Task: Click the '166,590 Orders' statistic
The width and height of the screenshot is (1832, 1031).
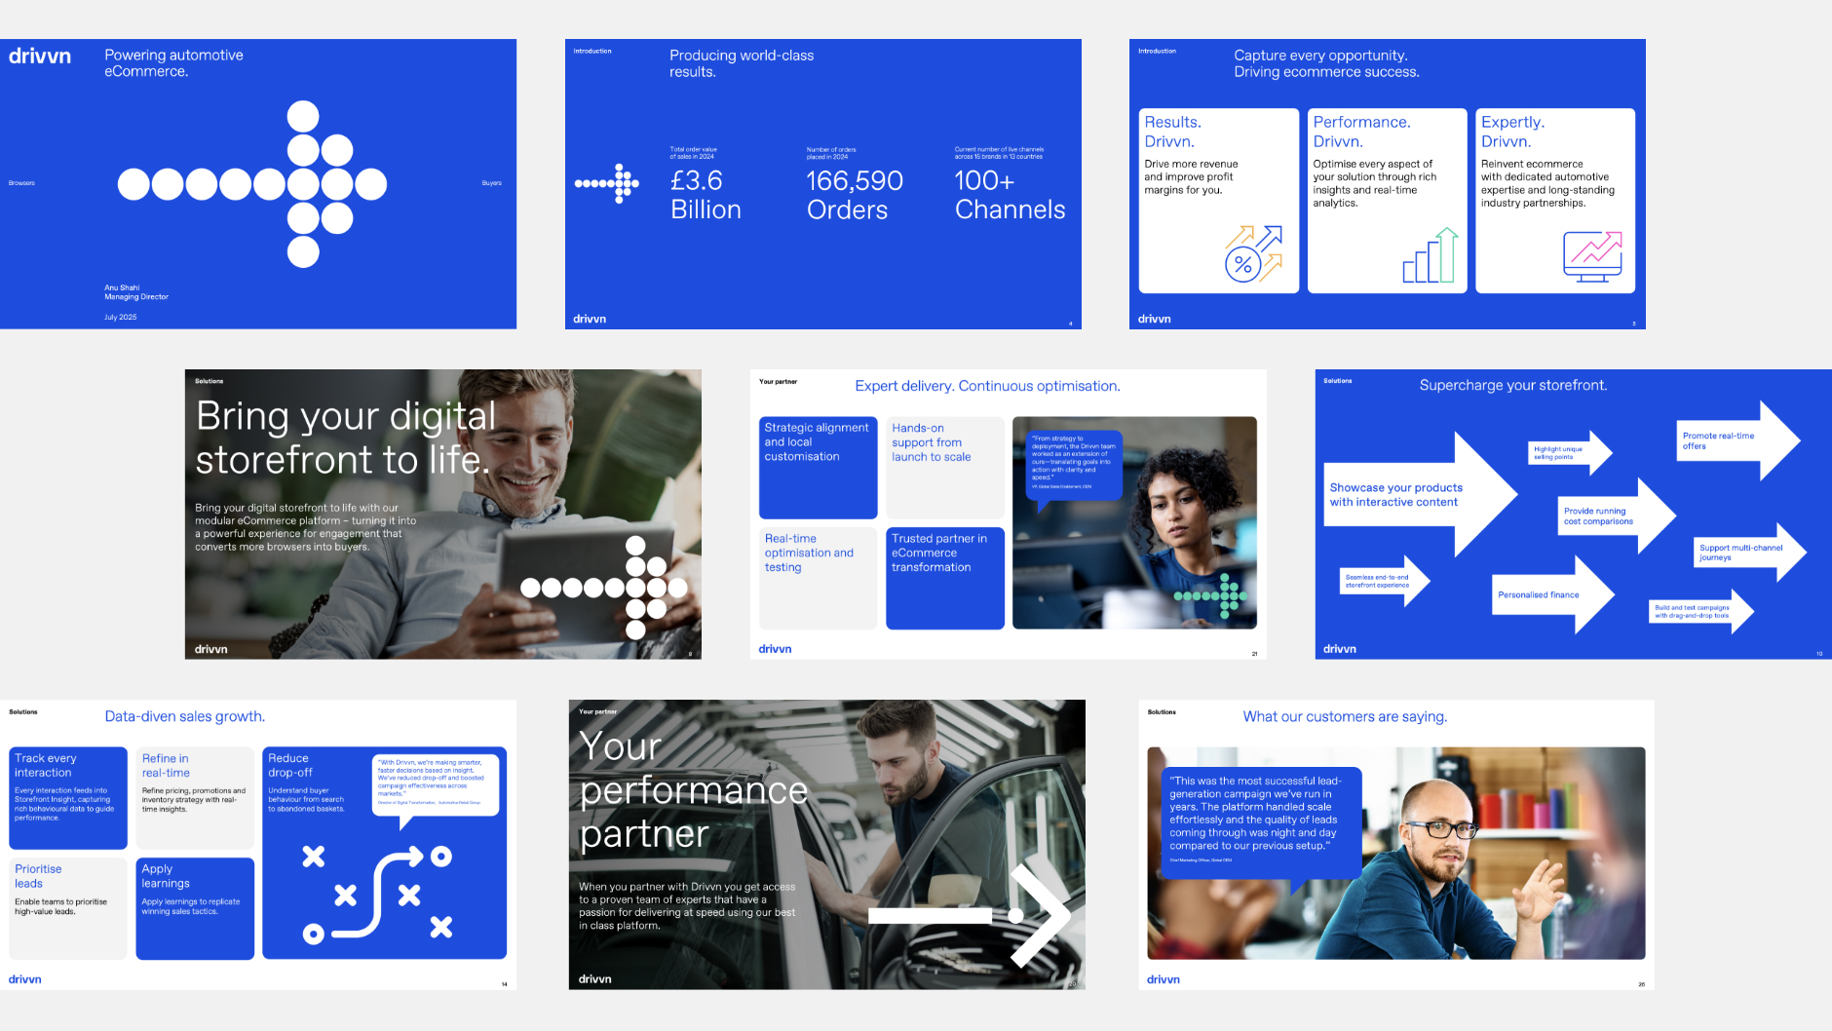Action: click(x=855, y=195)
